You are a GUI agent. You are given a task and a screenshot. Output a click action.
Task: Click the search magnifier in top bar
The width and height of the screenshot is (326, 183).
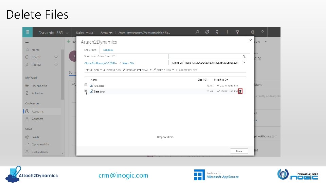tap(197, 32)
